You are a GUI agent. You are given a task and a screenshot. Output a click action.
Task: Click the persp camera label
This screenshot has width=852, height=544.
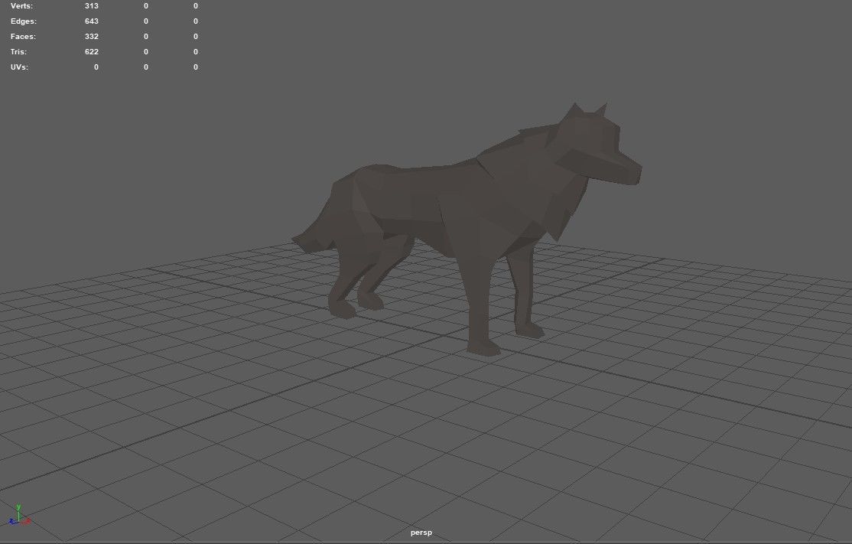[x=421, y=533]
